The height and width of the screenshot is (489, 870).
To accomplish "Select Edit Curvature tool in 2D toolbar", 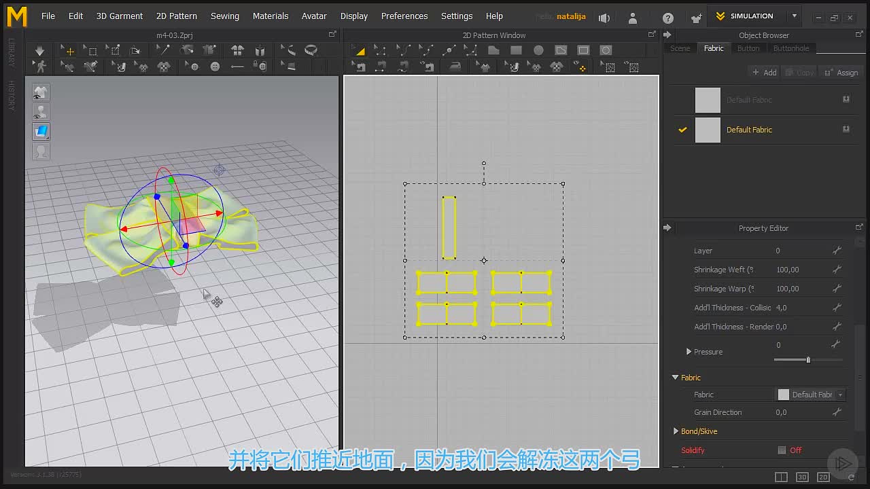I will click(x=404, y=51).
